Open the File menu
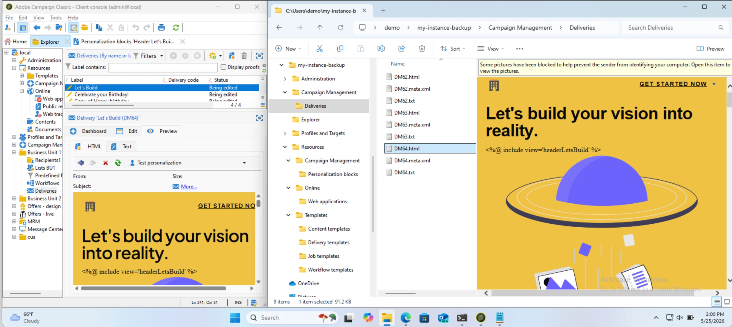The image size is (732, 327). [9, 18]
